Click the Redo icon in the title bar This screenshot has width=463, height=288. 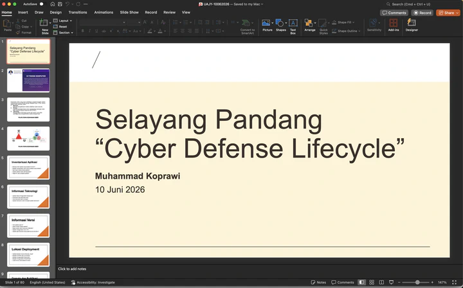click(78, 4)
